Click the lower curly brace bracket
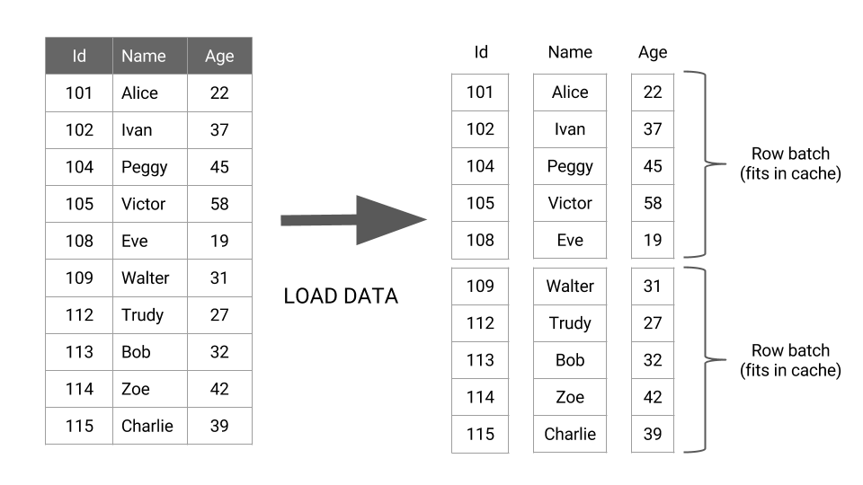This screenshot has height=485, width=863. tap(704, 360)
